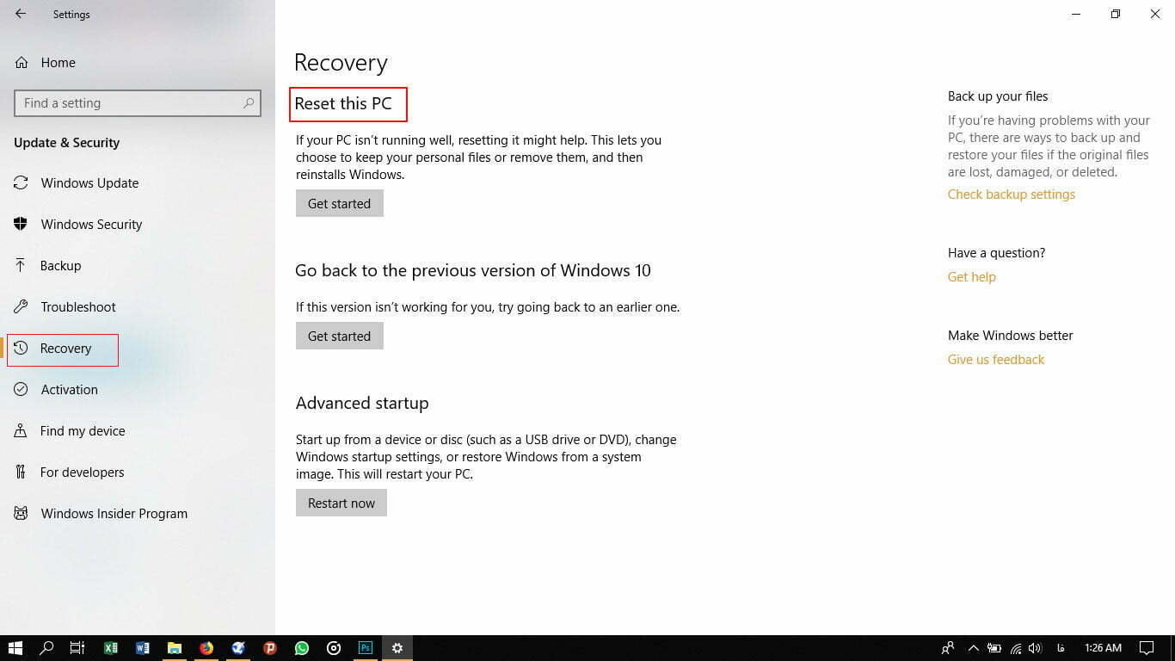Click the Get help link
The image size is (1175, 661).
point(972,277)
